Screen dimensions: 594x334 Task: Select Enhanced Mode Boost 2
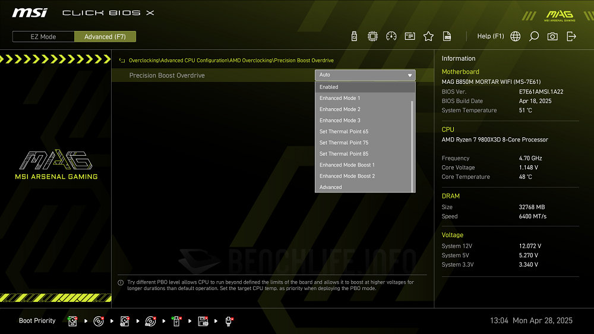tap(364, 177)
